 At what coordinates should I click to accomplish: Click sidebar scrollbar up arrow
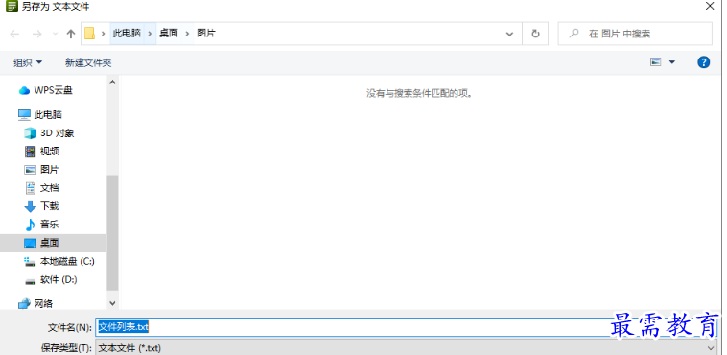pyautogui.click(x=112, y=83)
